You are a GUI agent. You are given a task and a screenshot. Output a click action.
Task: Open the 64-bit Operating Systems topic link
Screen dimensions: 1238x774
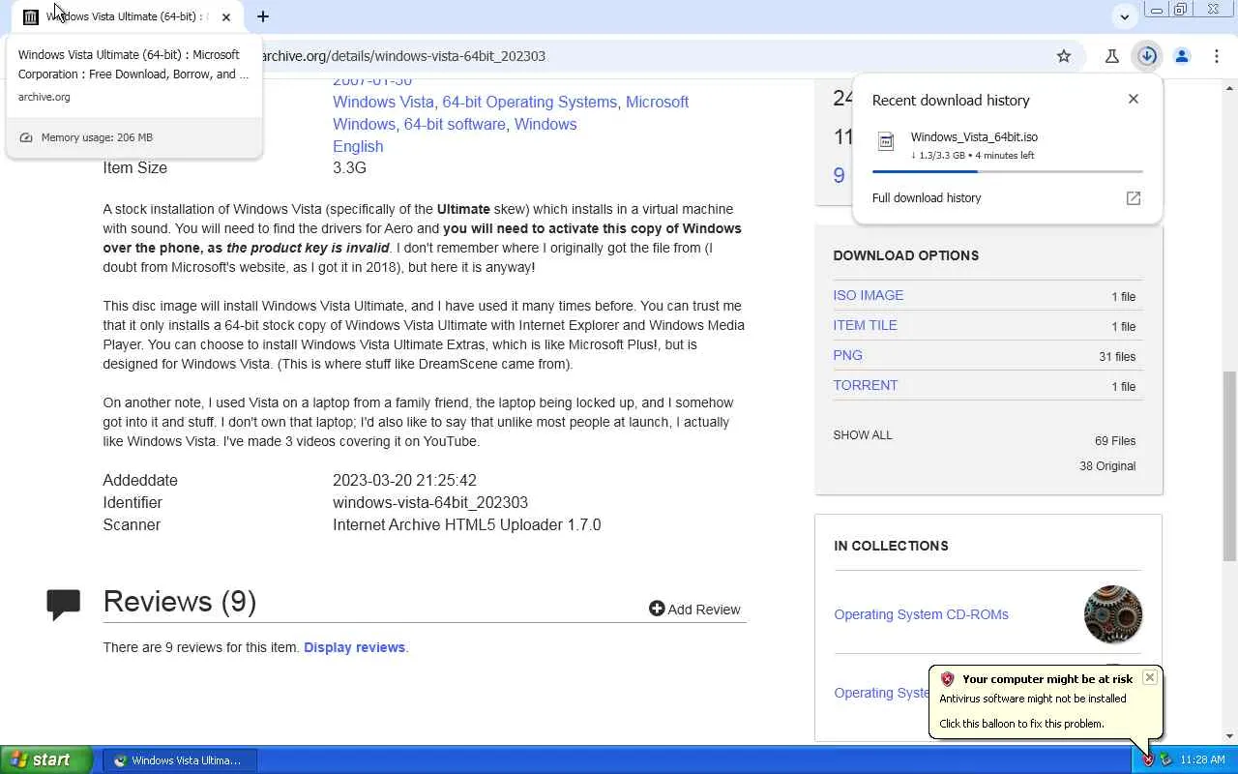[530, 102]
